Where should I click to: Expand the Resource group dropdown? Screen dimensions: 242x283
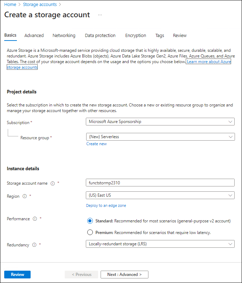click(160, 137)
